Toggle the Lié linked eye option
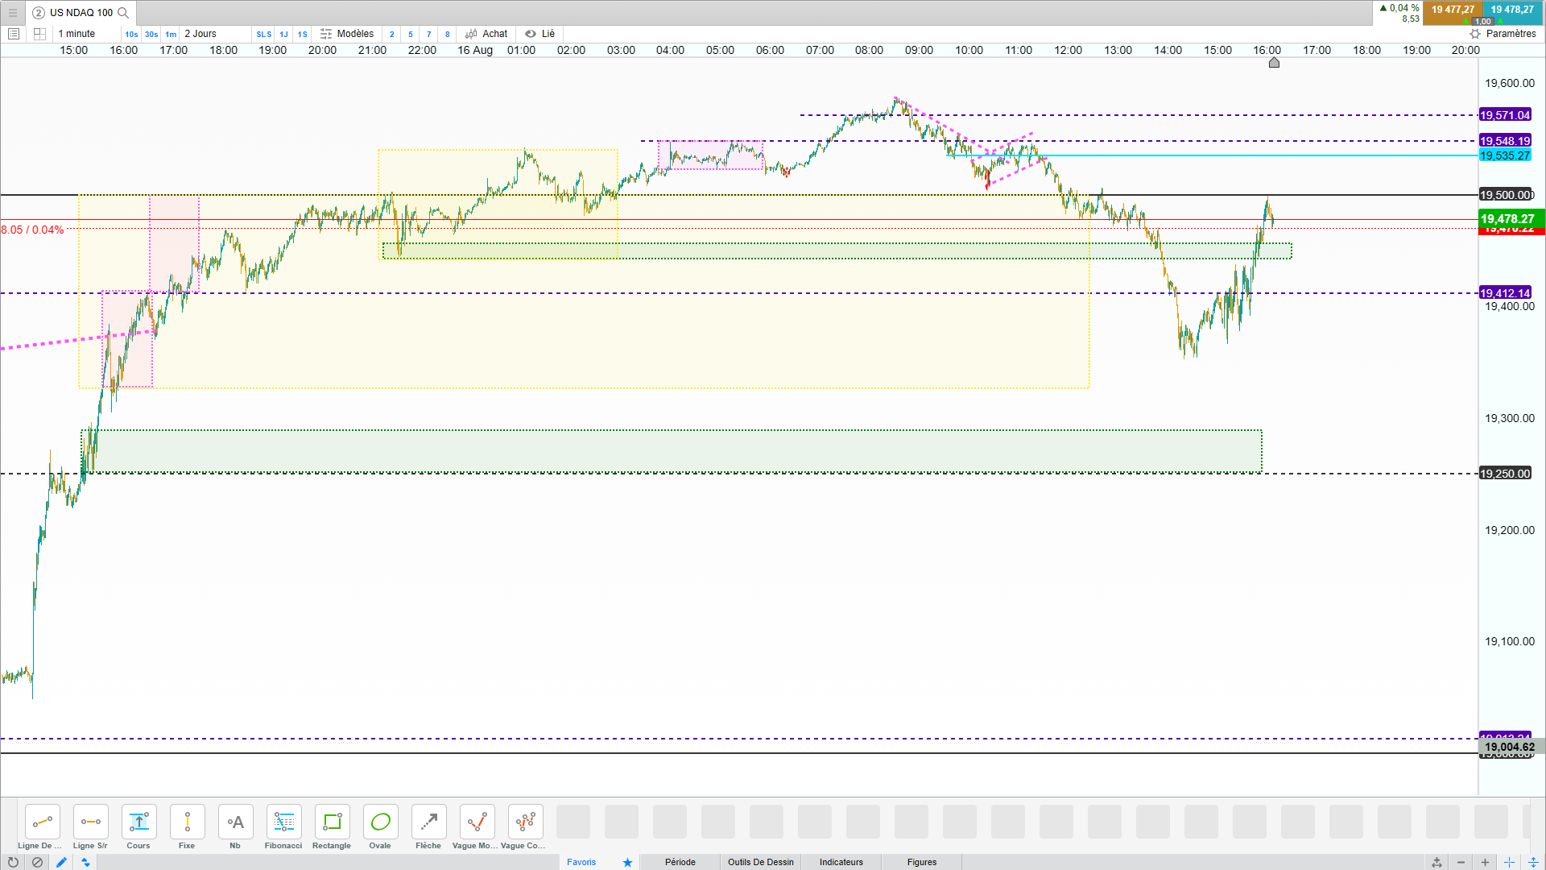 click(540, 34)
